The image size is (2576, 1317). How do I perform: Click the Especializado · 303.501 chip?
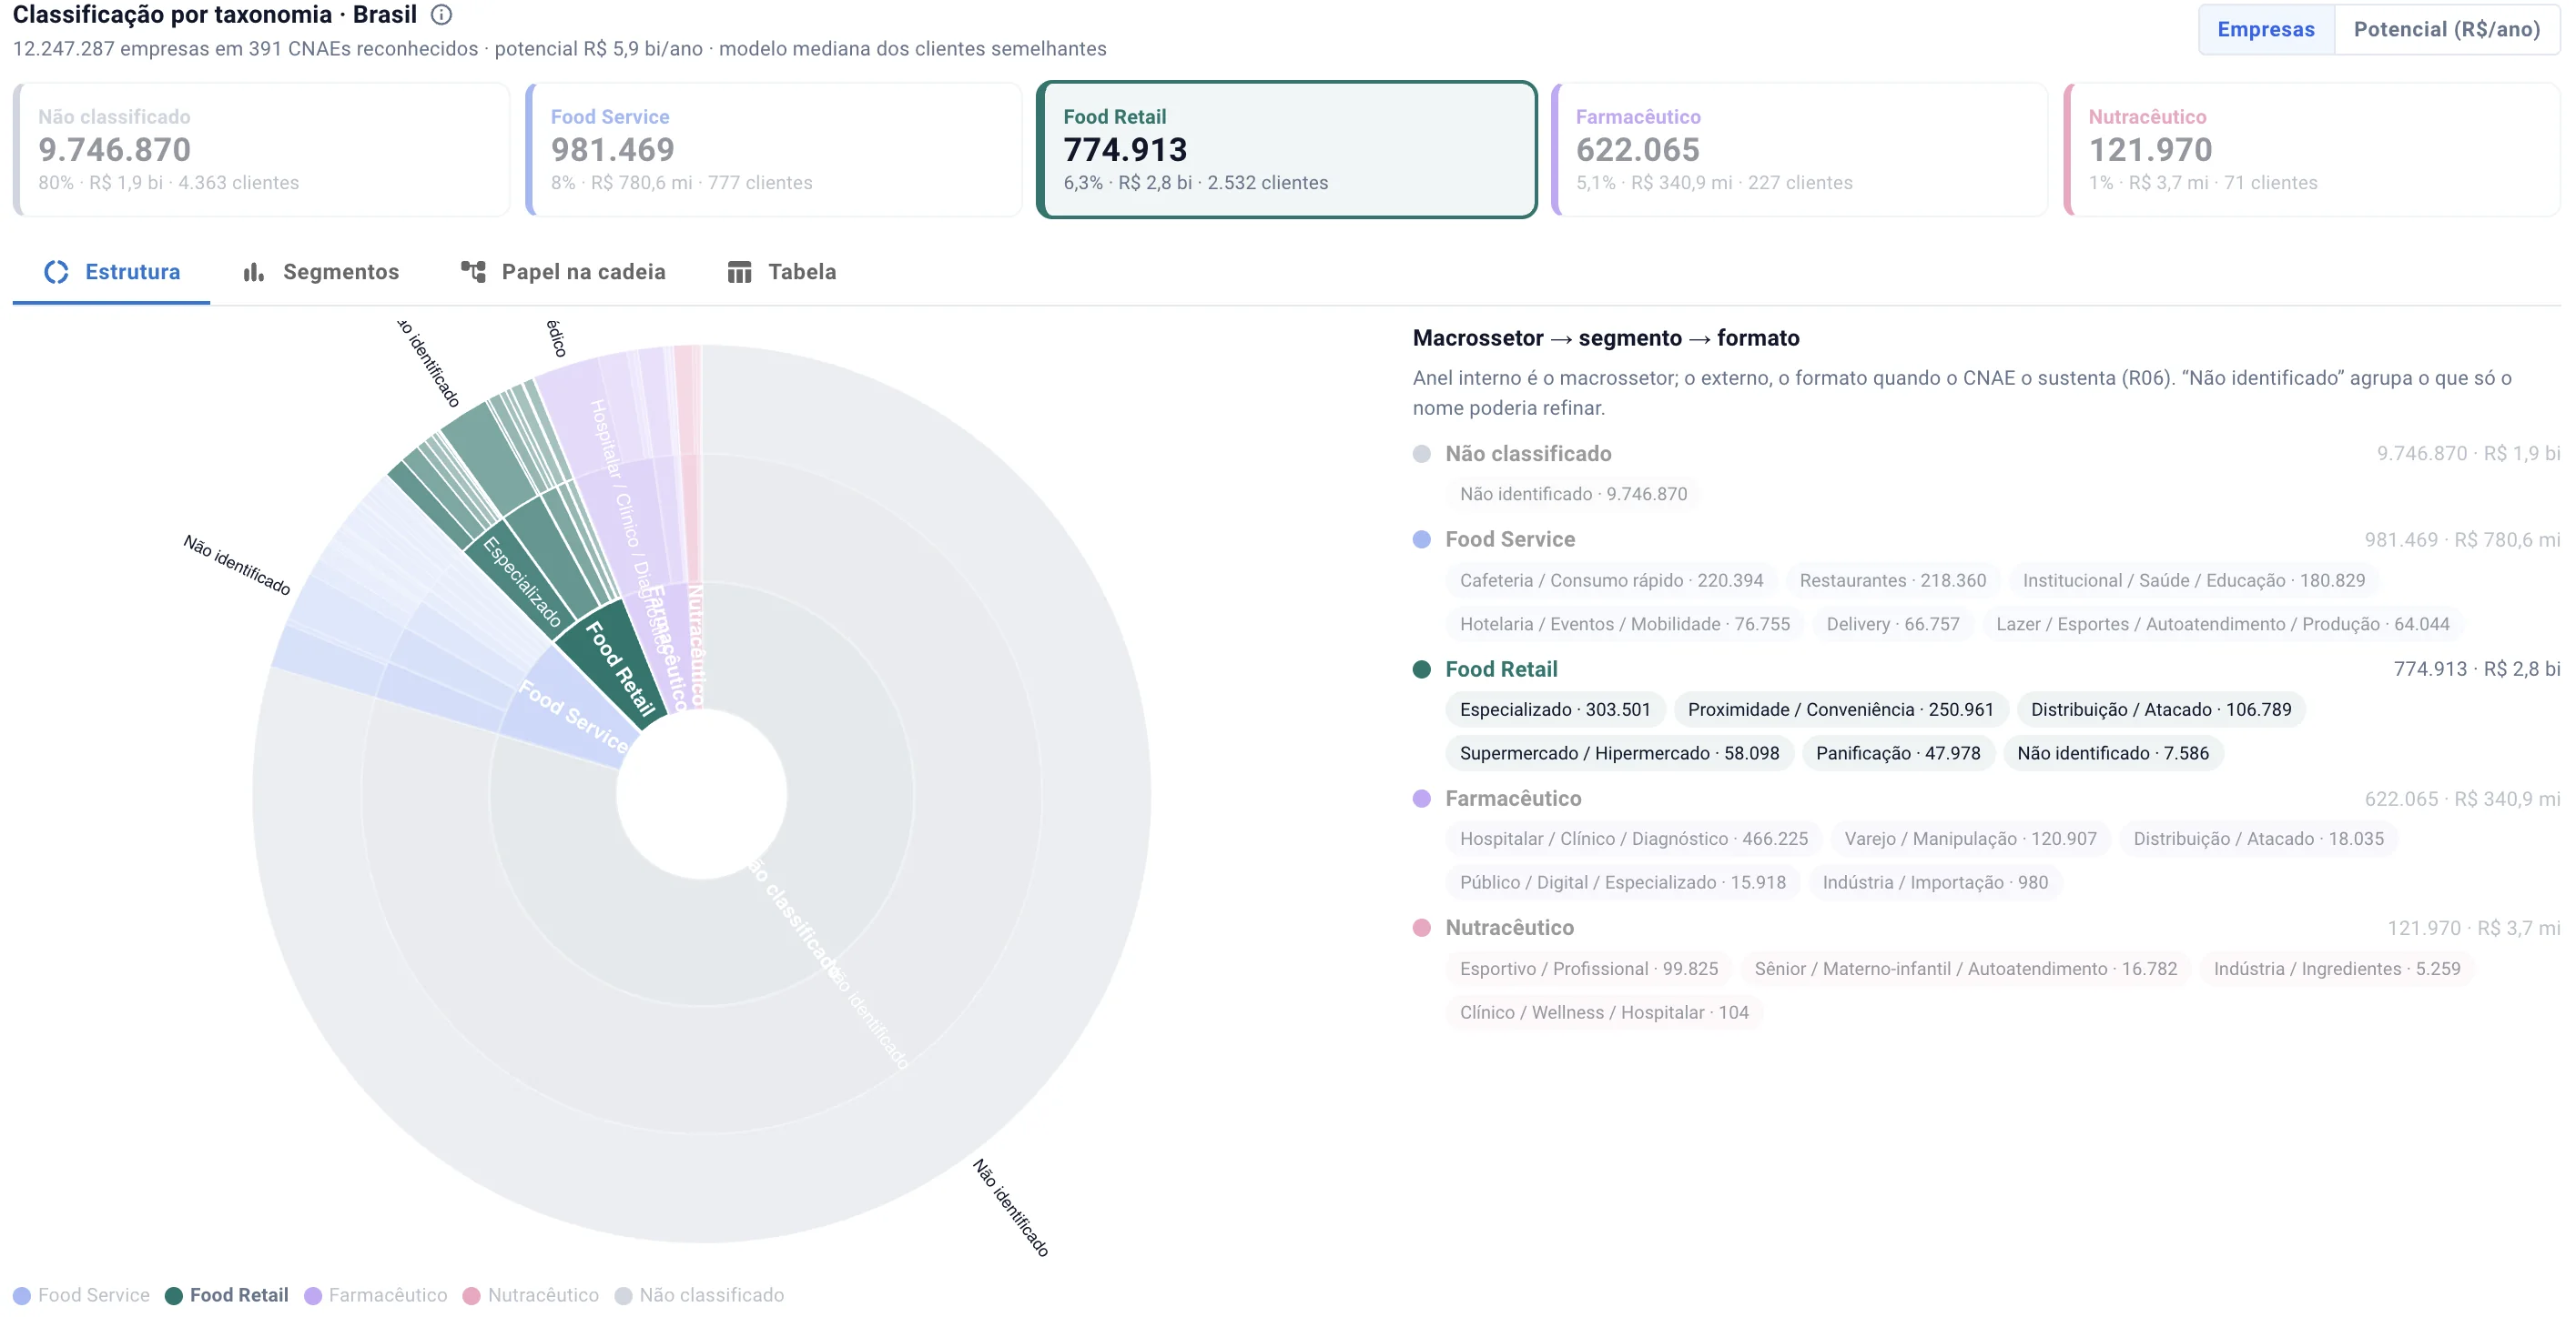click(x=1554, y=709)
